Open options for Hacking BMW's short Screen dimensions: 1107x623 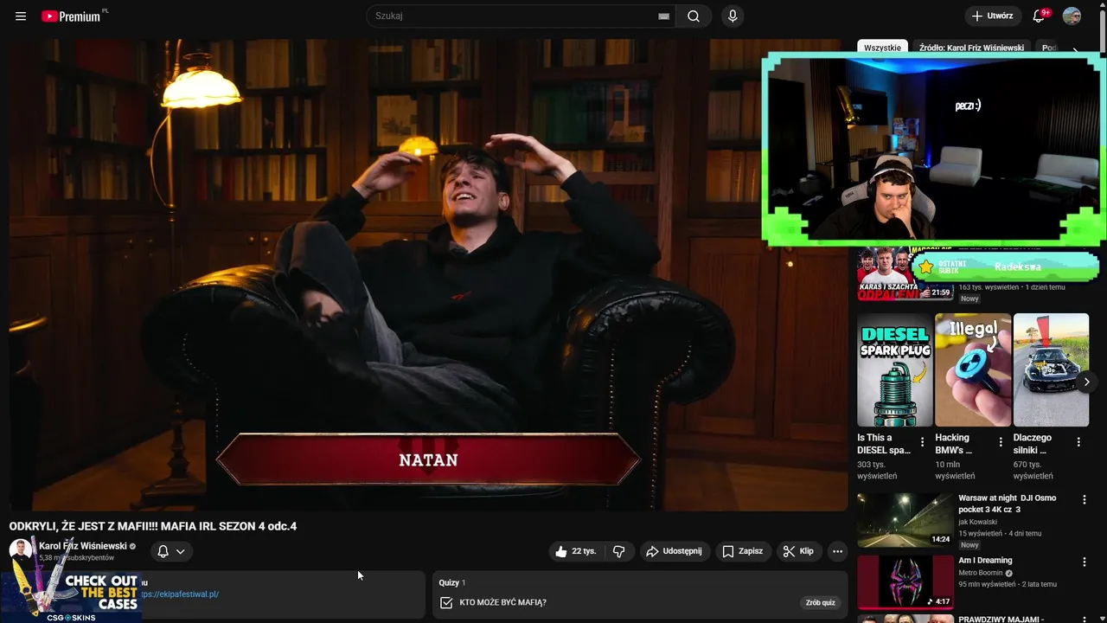pyautogui.click(x=1001, y=442)
